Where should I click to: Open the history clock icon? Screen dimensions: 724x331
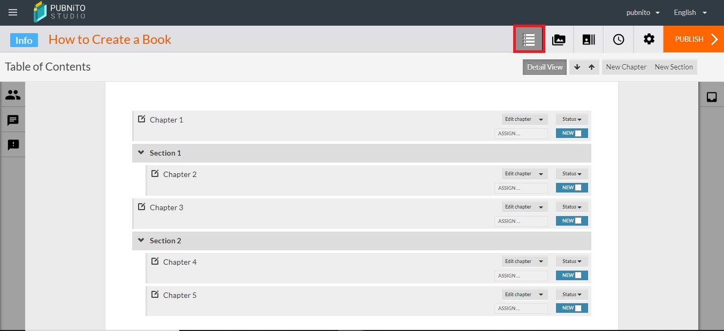tap(619, 40)
